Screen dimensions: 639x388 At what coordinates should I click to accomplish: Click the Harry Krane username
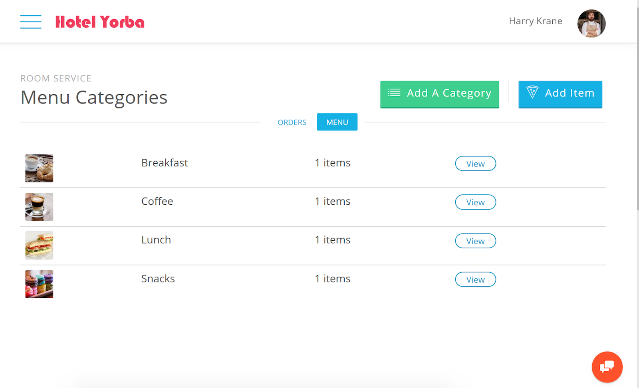pos(536,21)
